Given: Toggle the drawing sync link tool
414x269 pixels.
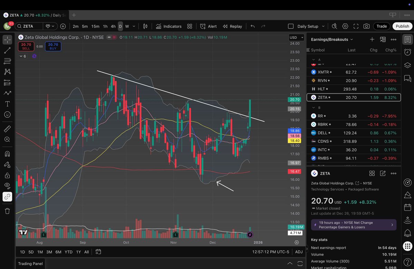Looking at the screenshot, I should tap(7, 197).
